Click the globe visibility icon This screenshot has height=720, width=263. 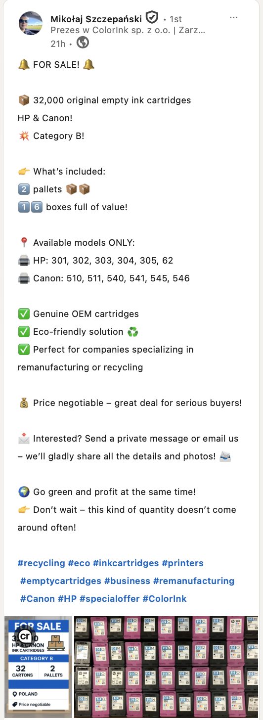coord(83,43)
